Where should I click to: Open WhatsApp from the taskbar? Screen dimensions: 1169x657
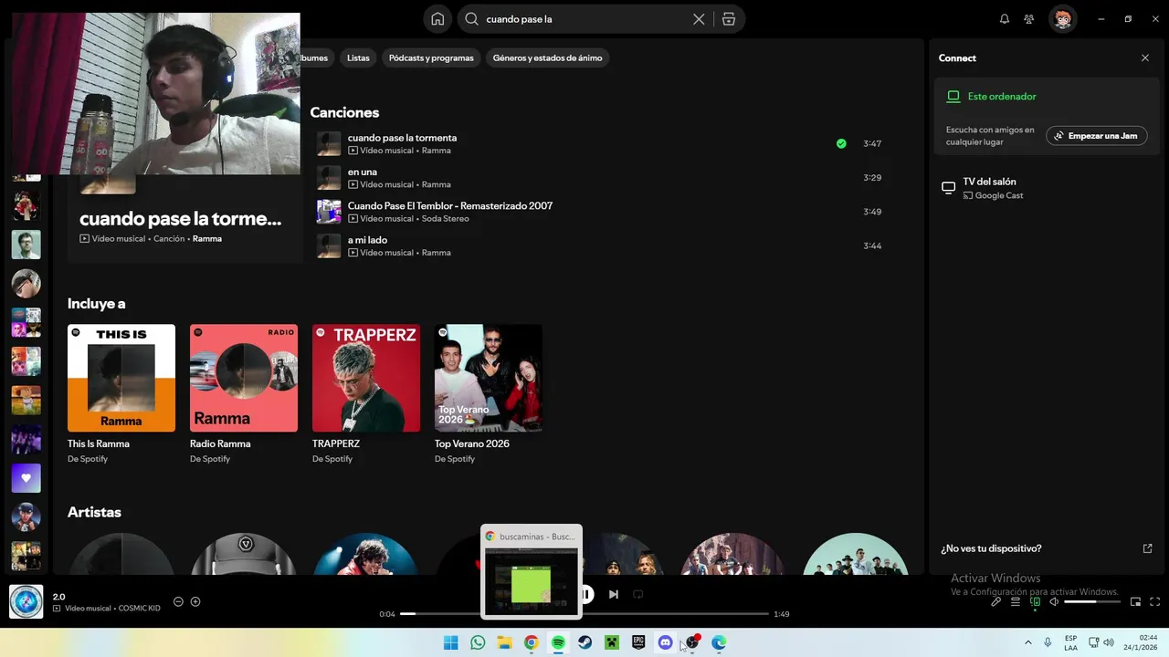click(478, 642)
